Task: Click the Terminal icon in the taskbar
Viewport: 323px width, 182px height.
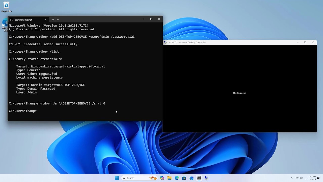Action: 199,178
